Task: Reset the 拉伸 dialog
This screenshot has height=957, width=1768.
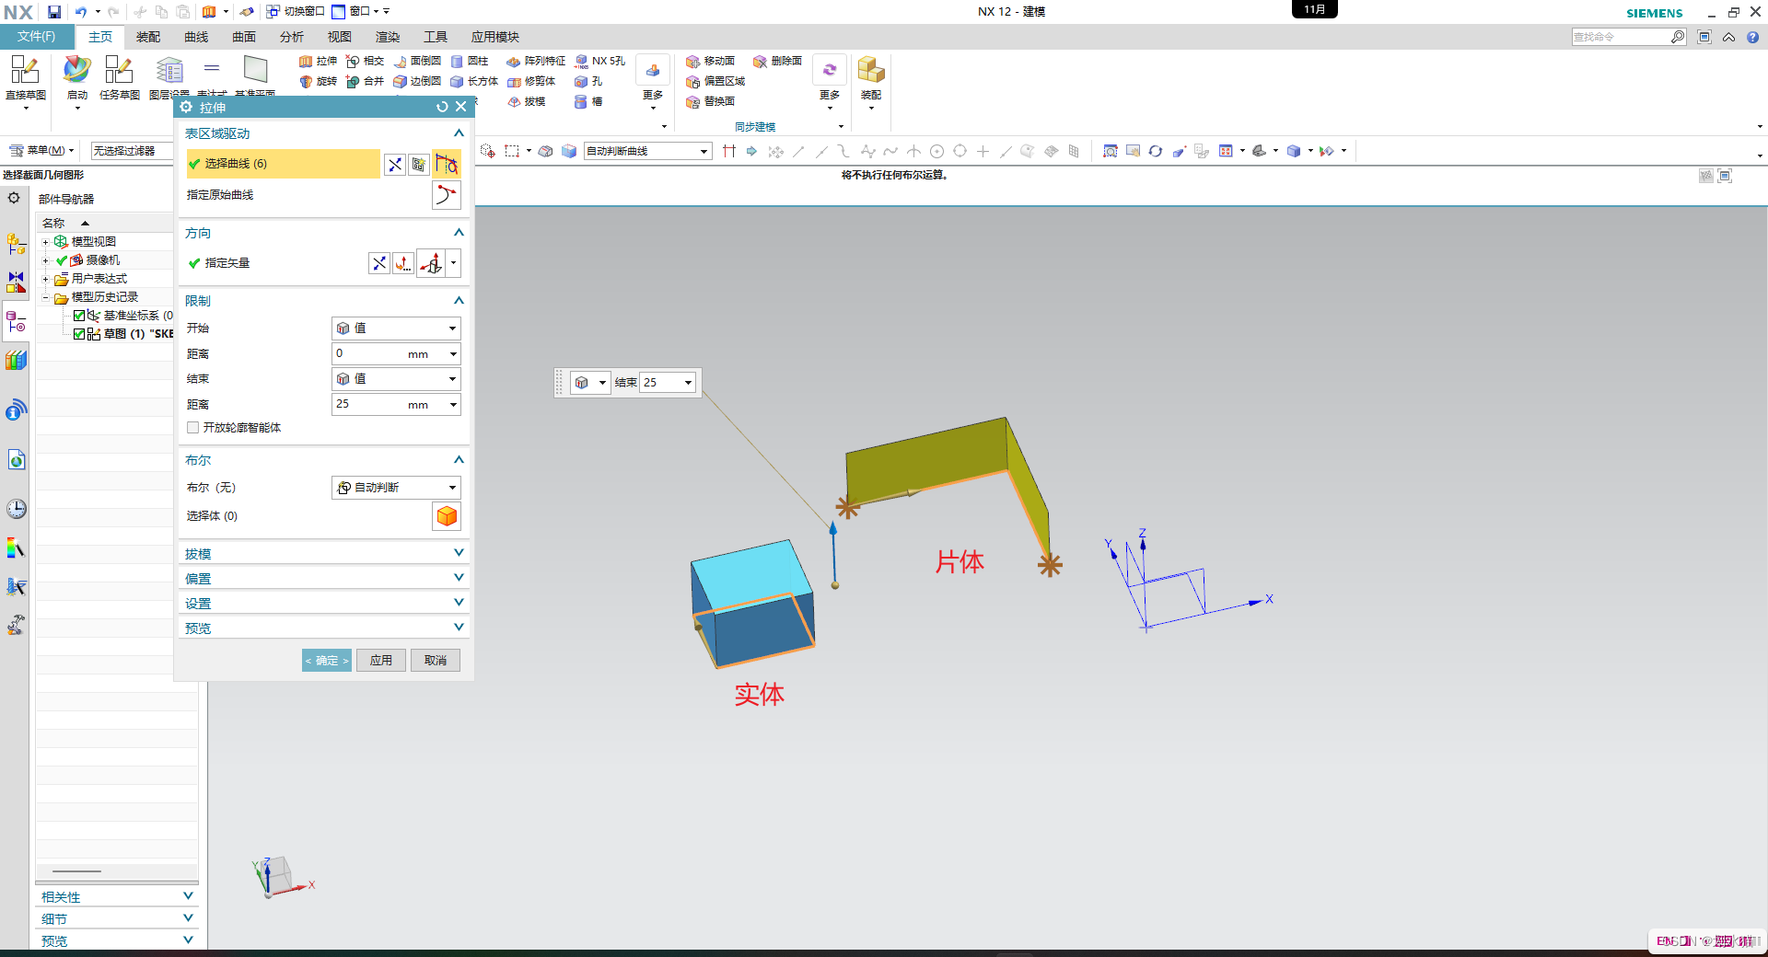Action: point(442,108)
